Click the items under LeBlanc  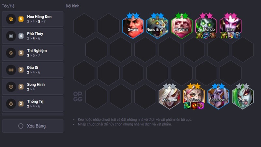point(194,106)
